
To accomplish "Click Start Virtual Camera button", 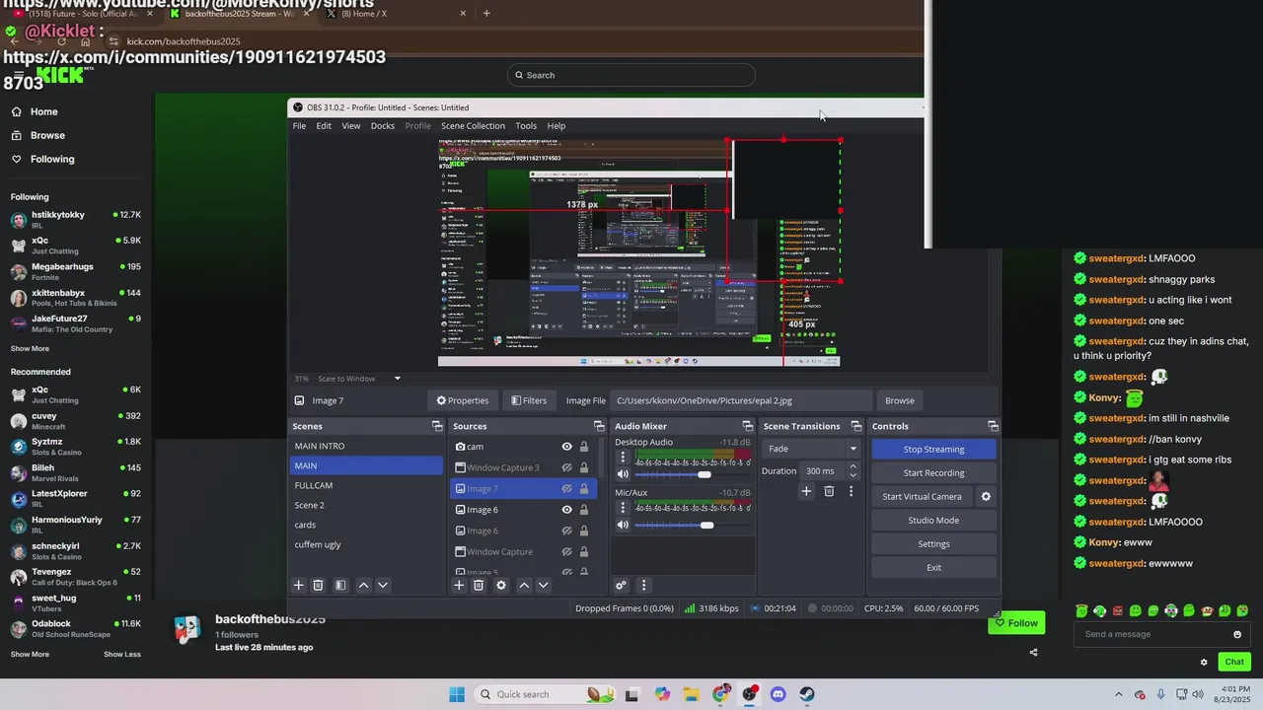I will [x=922, y=496].
